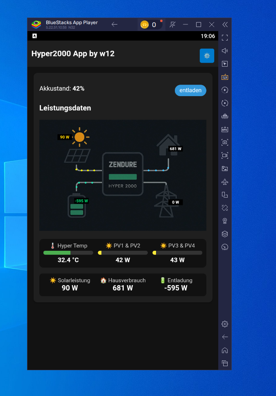Click the BlueStacks volume speaker icon
This screenshot has width=276, height=396.
click(224, 51)
